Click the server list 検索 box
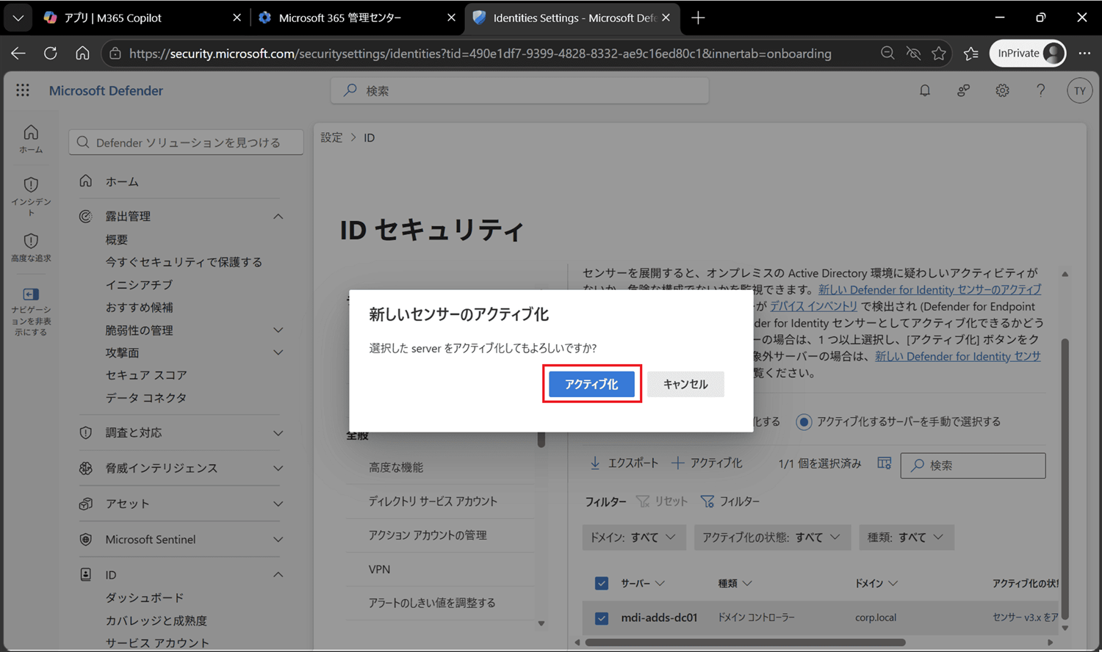Screen dimensions: 1102x652 pos(973,466)
